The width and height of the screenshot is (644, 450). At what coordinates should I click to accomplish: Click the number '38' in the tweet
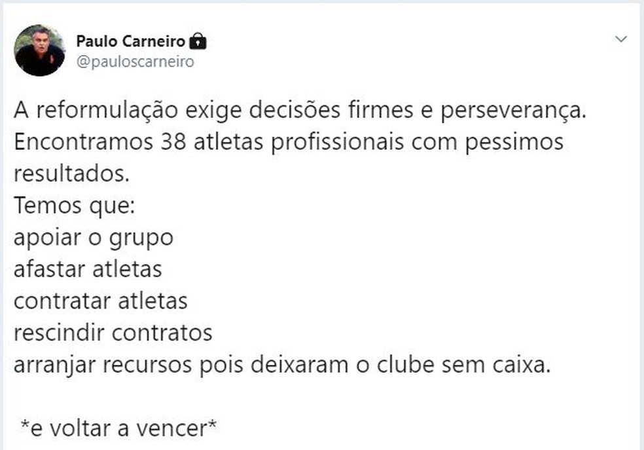pos(173,141)
